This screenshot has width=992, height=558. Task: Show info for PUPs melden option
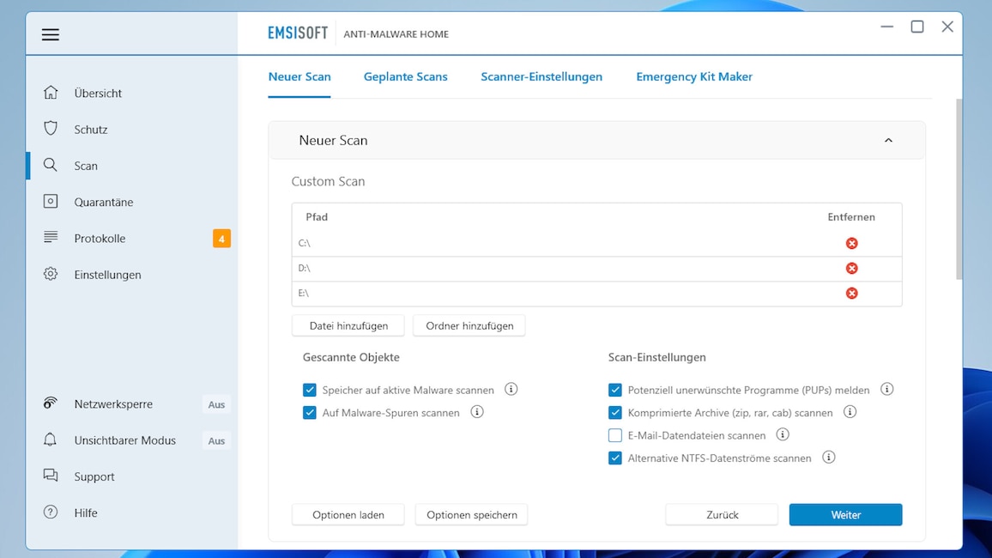click(887, 389)
